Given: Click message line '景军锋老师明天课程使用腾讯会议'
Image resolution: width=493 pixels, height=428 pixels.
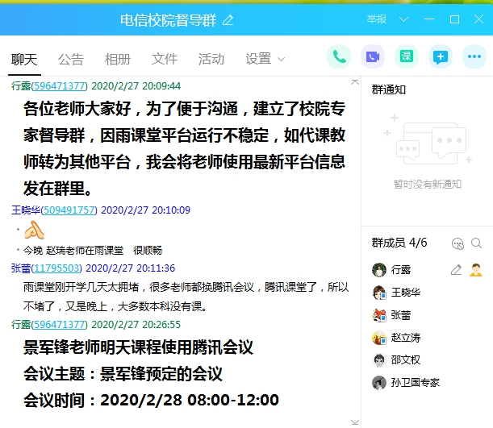Looking at the screenshot, I should [x=138, y=347].
